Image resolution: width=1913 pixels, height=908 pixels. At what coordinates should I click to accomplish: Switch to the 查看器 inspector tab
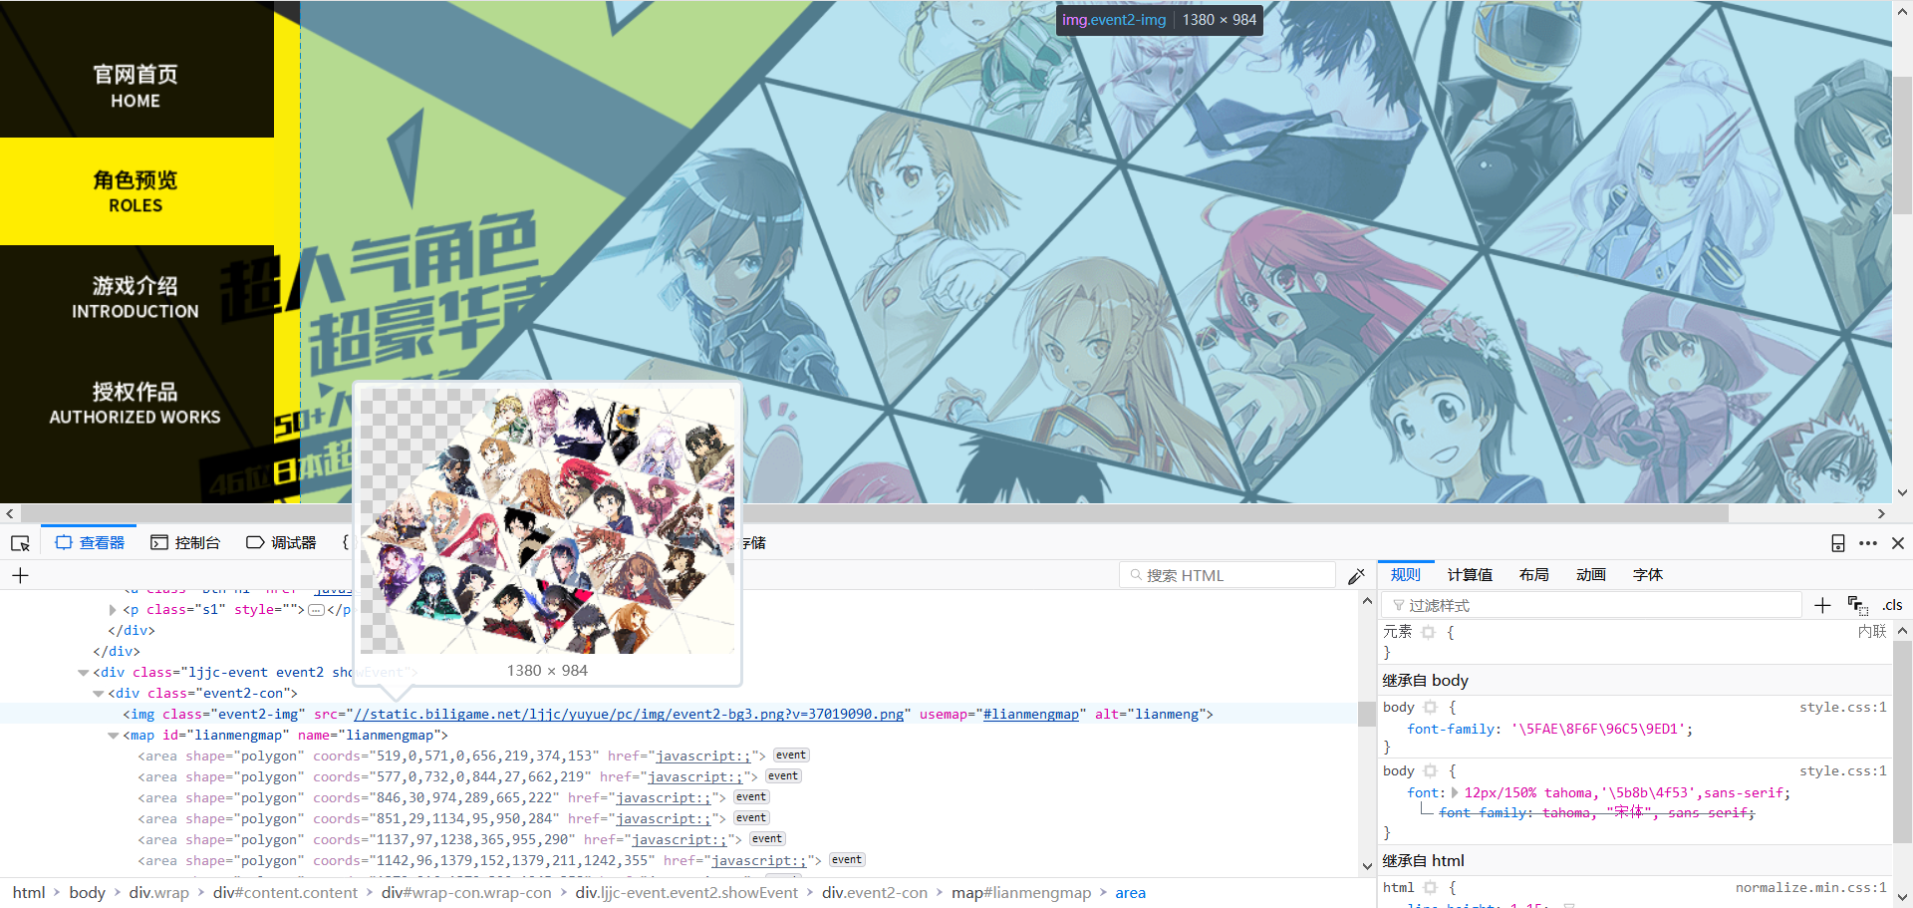pos(90,543)
